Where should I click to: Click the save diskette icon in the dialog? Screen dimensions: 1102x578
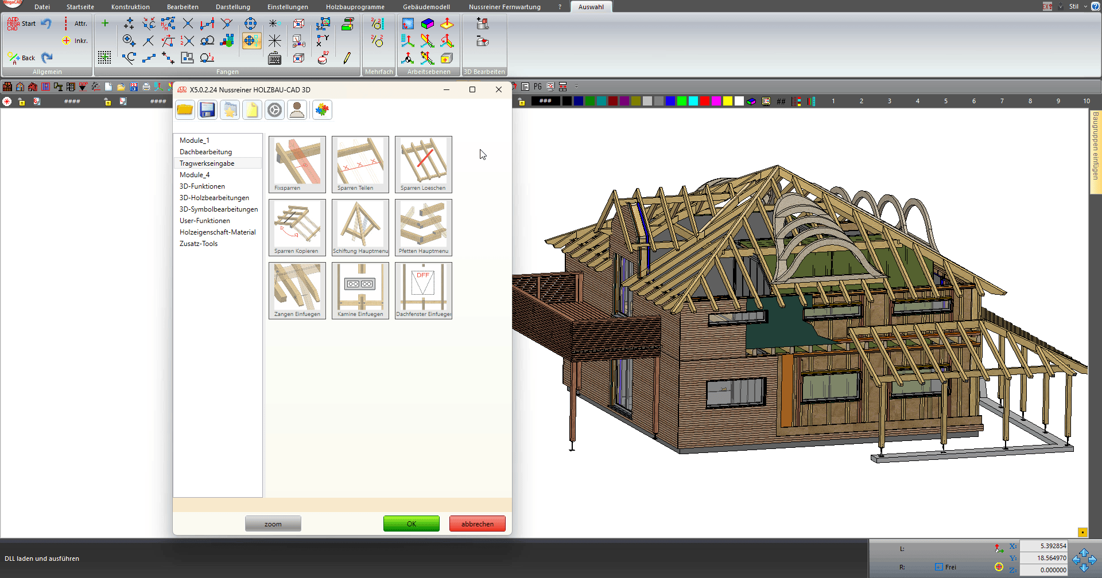point(207,110)
